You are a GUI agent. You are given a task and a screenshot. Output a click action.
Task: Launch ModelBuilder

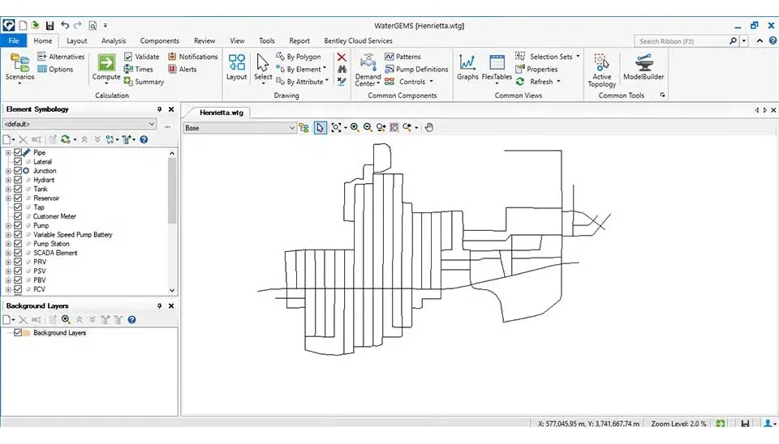pos(643,67)
